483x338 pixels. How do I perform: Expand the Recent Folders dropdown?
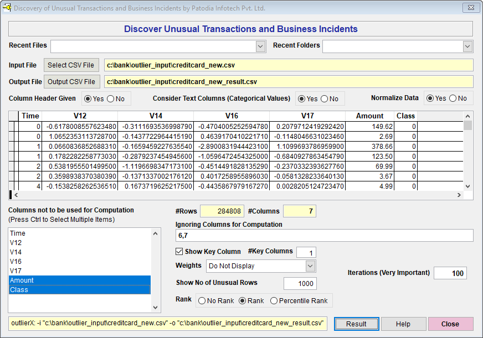pos(467,46)
